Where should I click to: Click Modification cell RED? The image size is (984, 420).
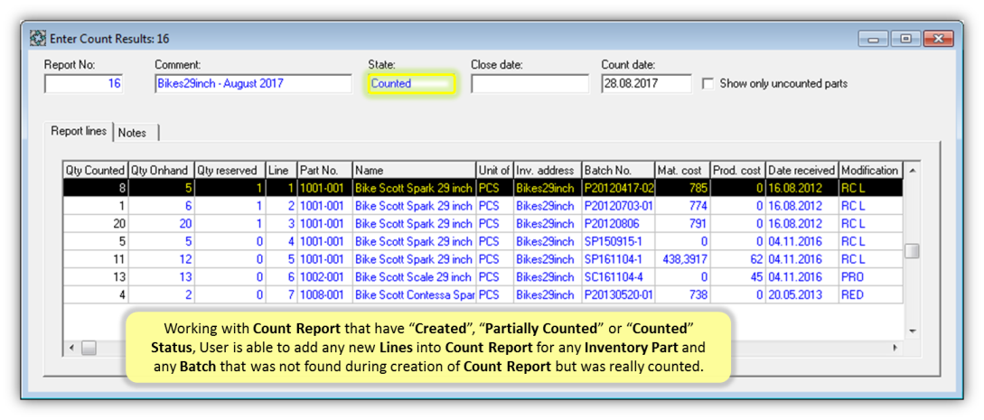point(870,294)
